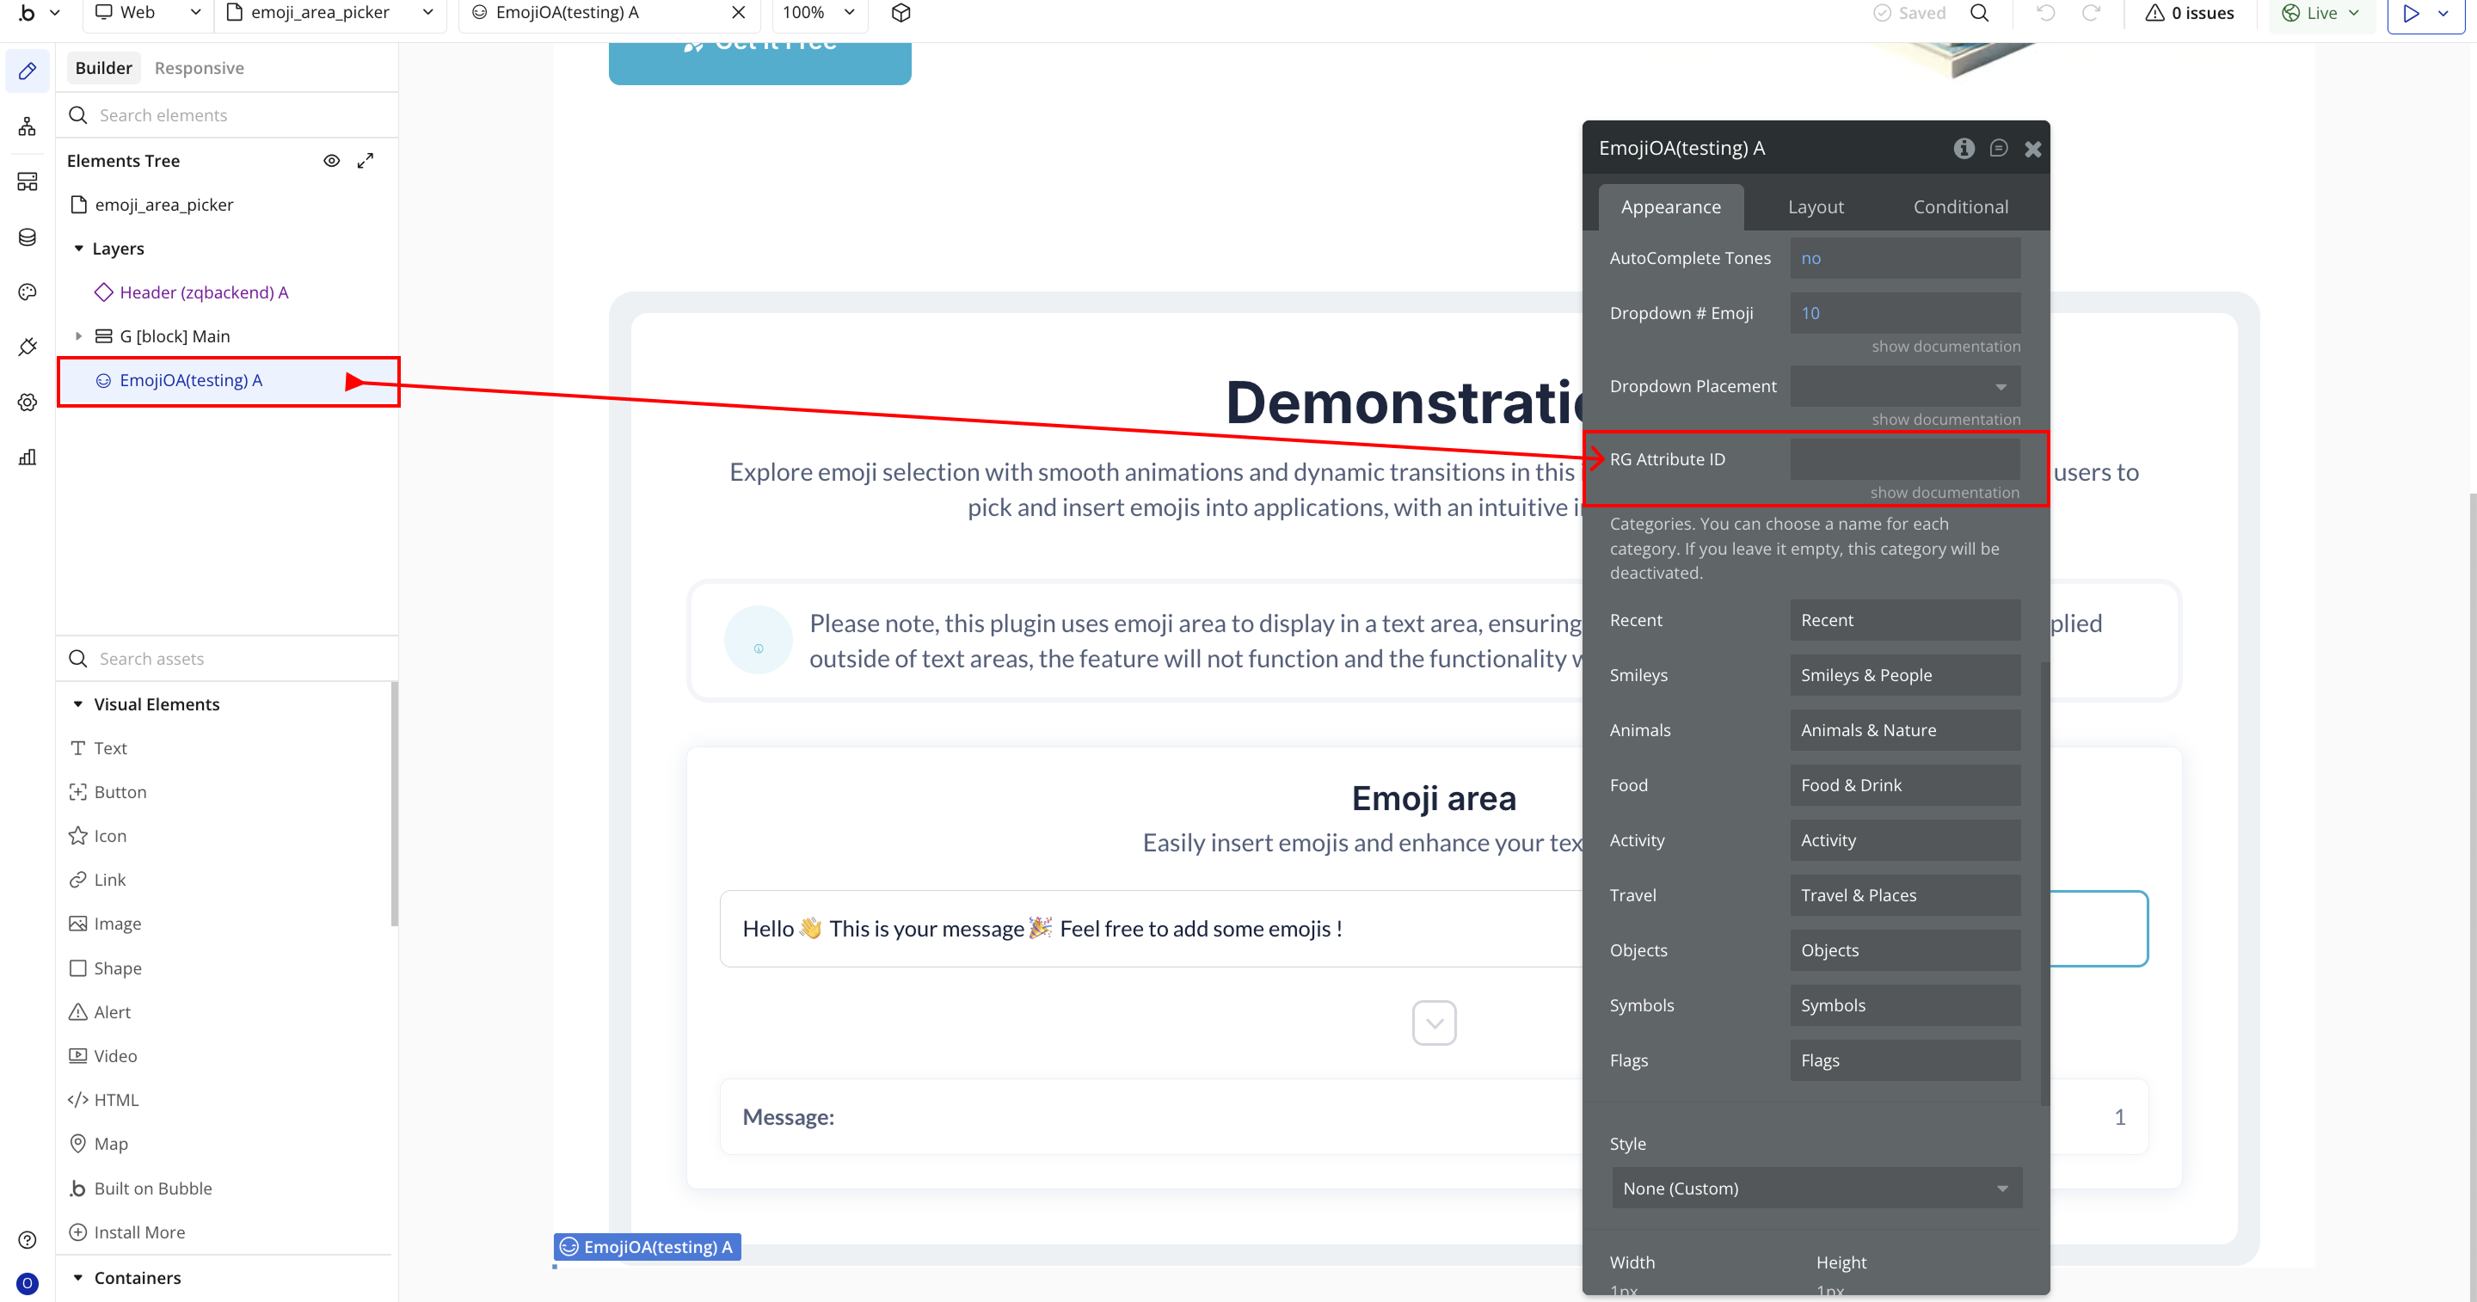Toggle the Elements Tree eye visibility icon
This screenshot has height=1302, width=2477.
point(331,161)
